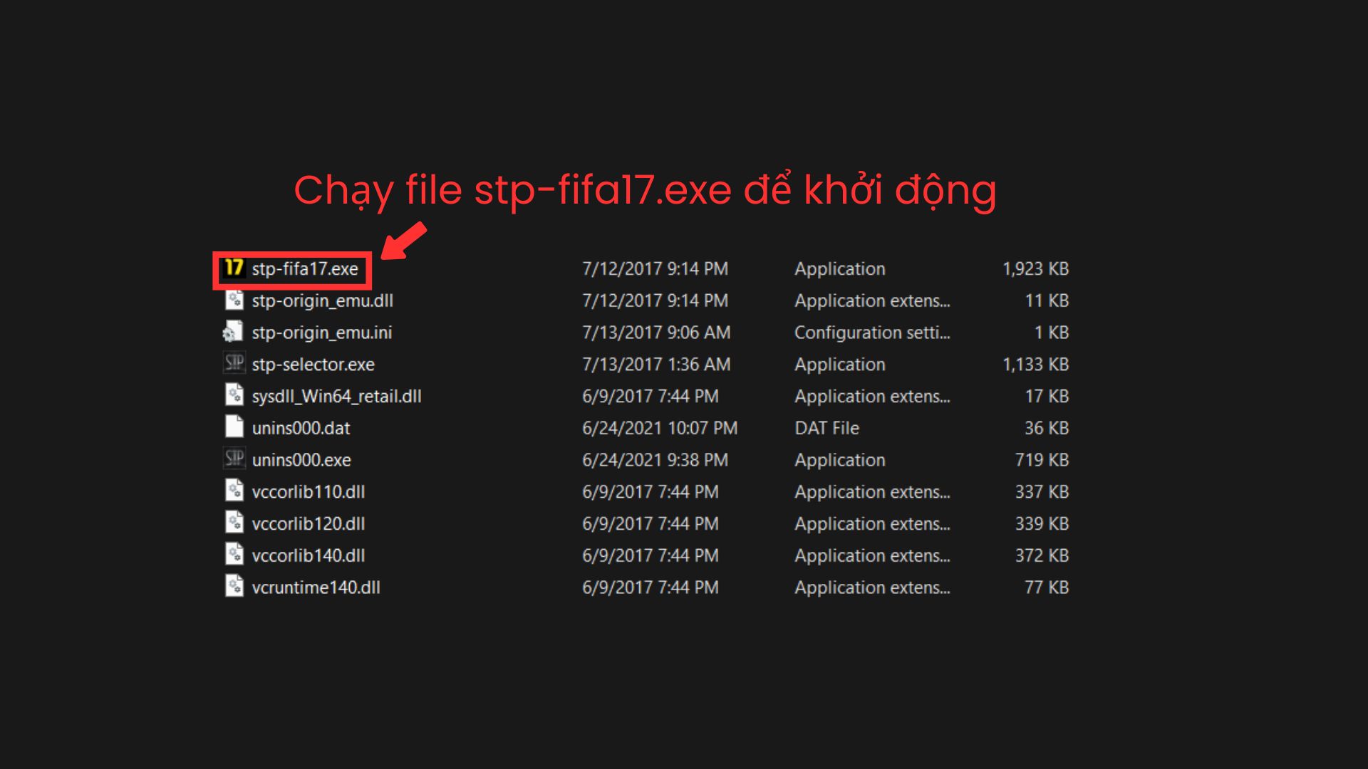This screenshot has height=769, width=1368.
Task: Click Application extens... type of sysdll_Win64_retail.dll row
Action: [872, 397]
